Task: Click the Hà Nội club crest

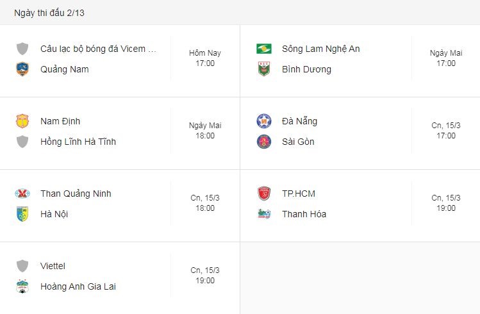Action: 22,214
